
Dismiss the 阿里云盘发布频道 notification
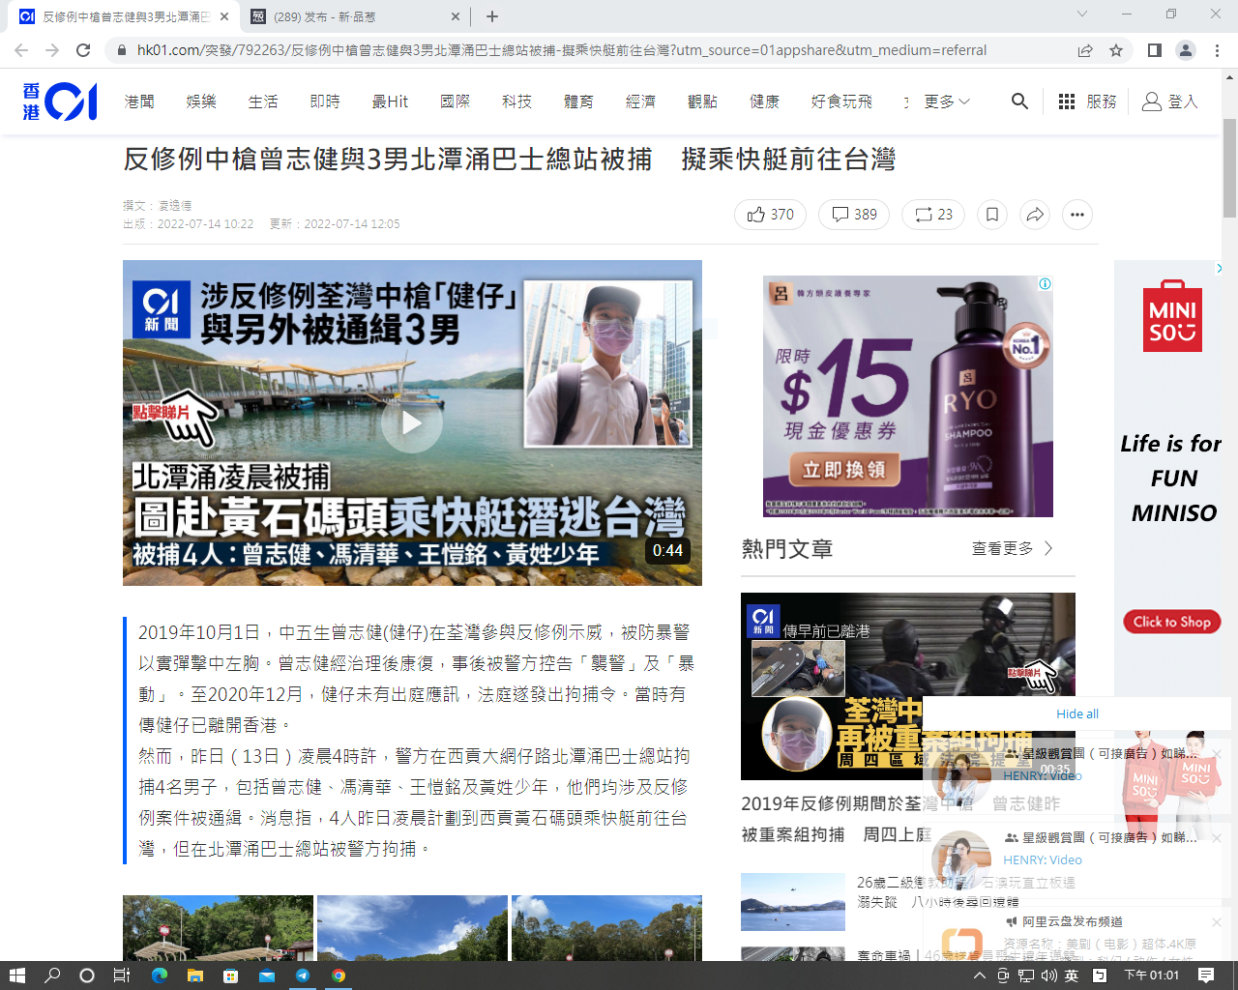[x=1217, y=922]
